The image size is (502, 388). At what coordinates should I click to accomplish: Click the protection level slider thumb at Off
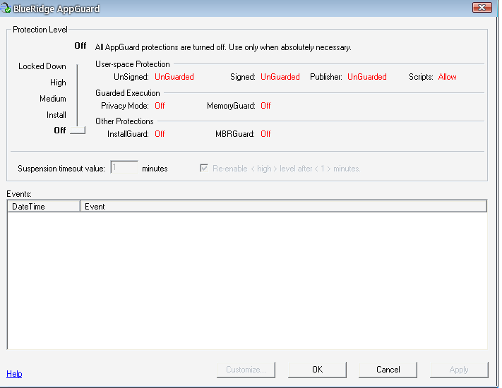pyautogui.click(x=78, y=130)
